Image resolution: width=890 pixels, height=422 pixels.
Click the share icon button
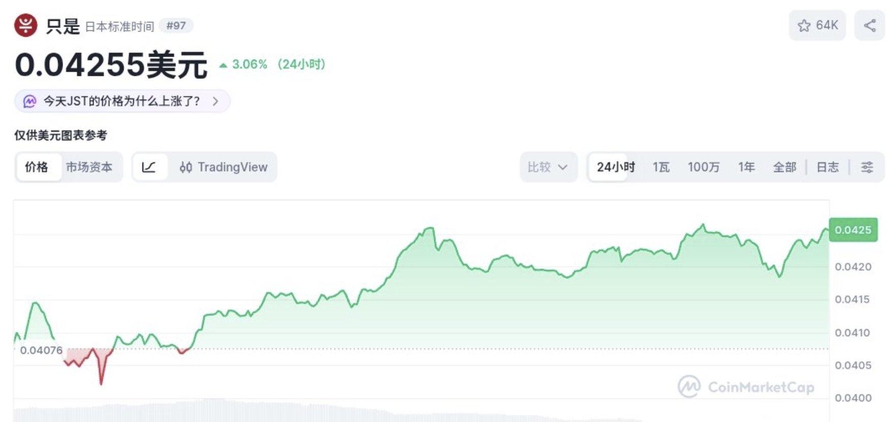(870, 25)
